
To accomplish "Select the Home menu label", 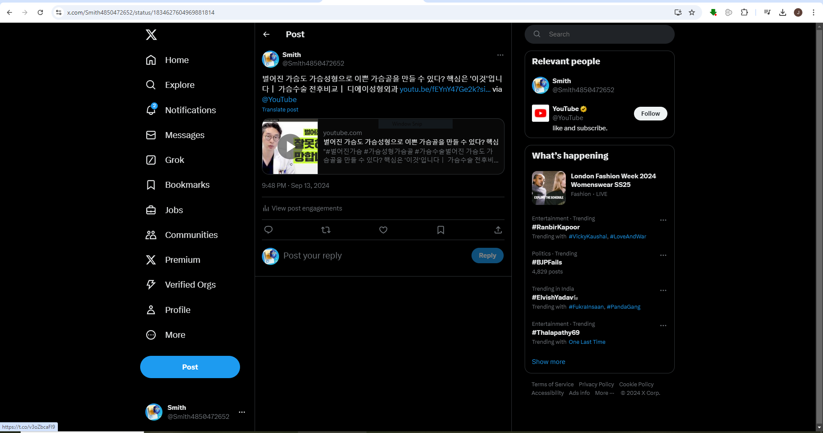I will [177, 60].
